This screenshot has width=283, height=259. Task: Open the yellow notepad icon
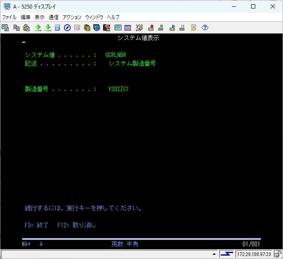coord(193,28)
